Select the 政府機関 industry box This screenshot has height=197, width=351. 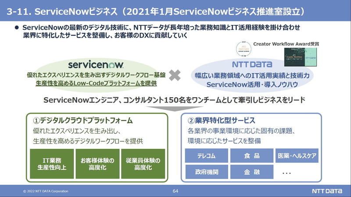point(206,172)
